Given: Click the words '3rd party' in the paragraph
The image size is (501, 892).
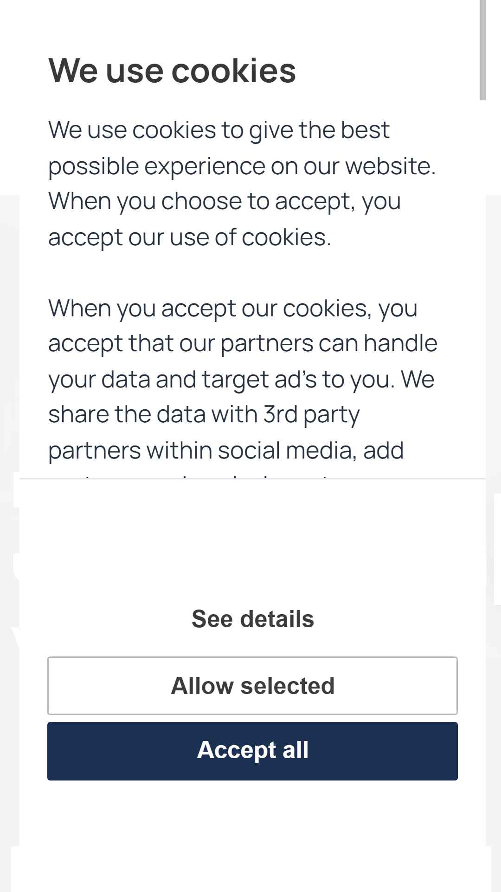Looking at the screenshot, I should pyautogui.click(x=312, y=414).
